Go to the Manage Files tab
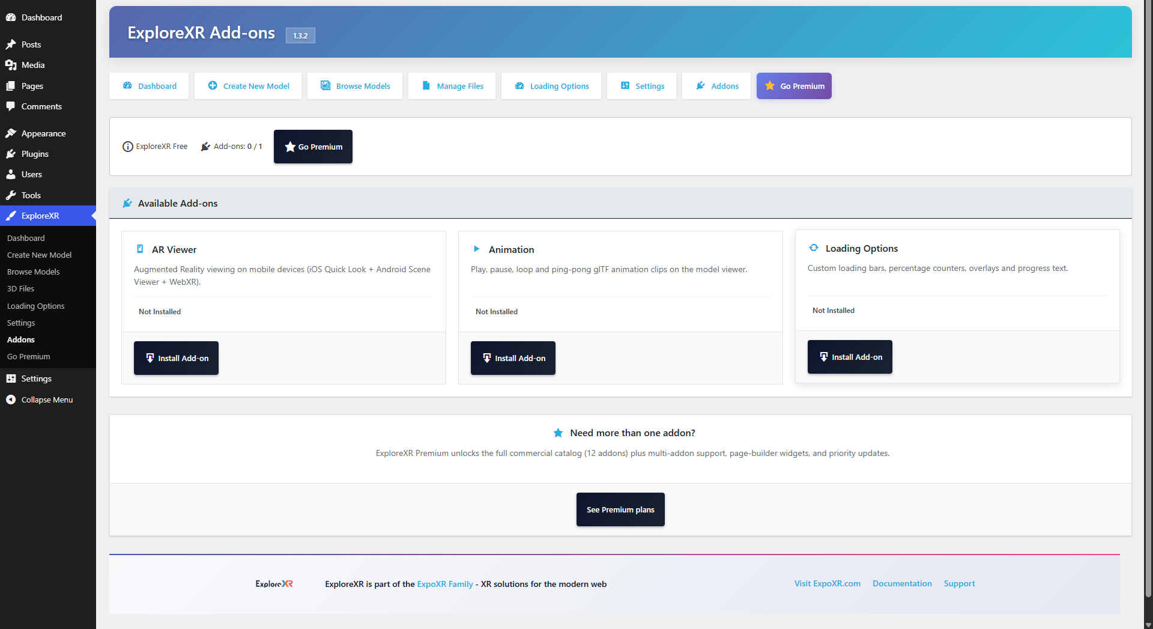1153x629 pixels. point(452,86)
